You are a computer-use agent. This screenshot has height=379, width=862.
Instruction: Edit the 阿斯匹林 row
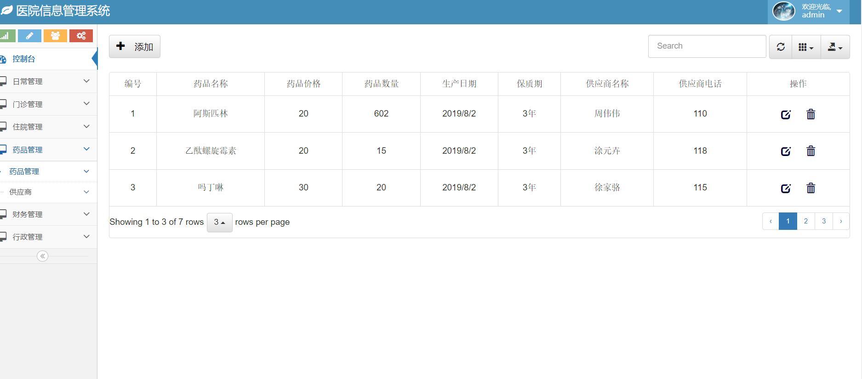tap(786, 114)
